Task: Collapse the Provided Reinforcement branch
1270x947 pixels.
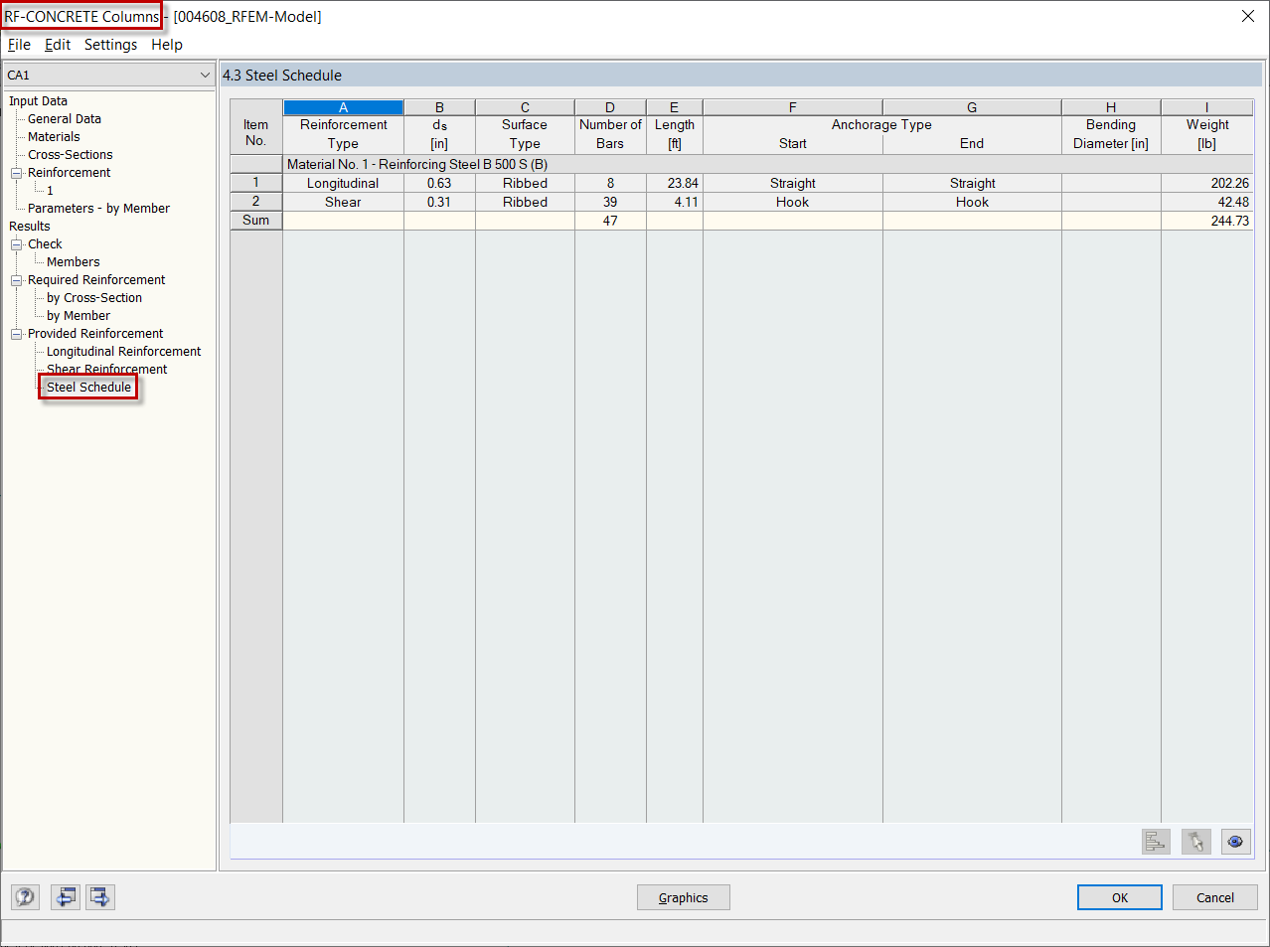Action: [15, 333]
